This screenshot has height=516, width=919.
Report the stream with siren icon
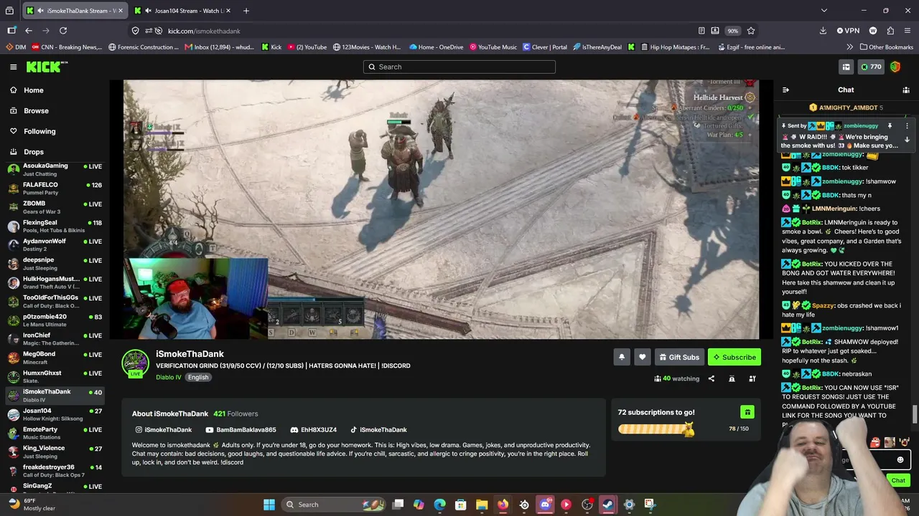[732, 378]
